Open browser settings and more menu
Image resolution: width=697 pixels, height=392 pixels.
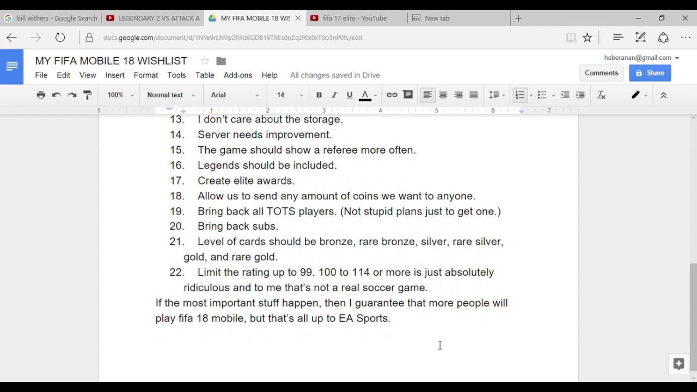[x=686, y=38]
